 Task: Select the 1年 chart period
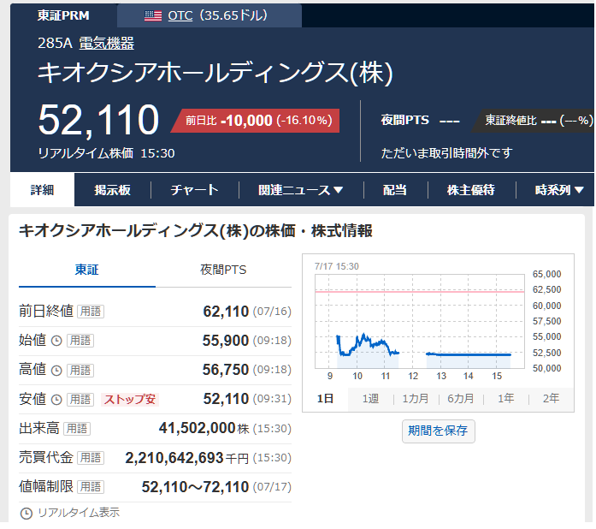(506, 399)
